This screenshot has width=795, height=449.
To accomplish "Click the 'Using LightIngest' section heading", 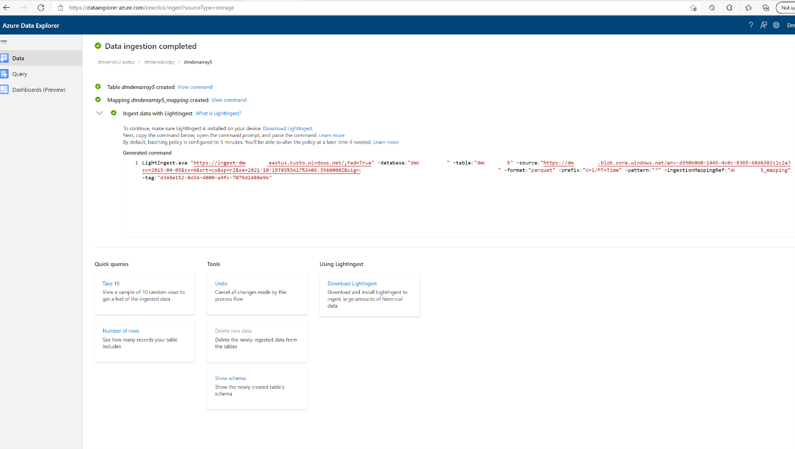I will pos(342,264).
